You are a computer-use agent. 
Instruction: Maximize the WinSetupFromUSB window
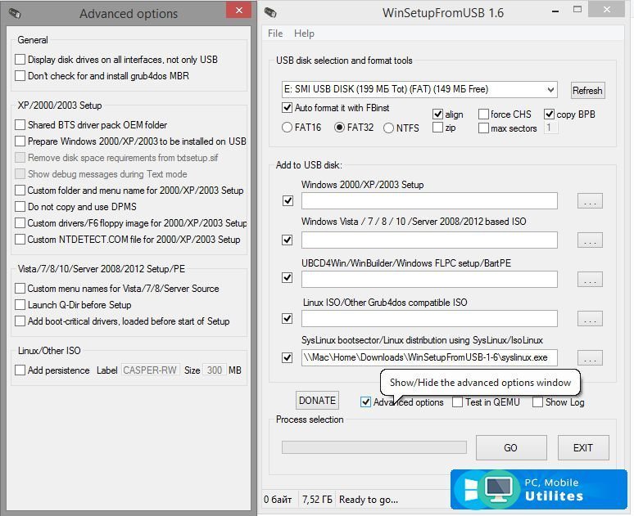click(x=577, y=10)
